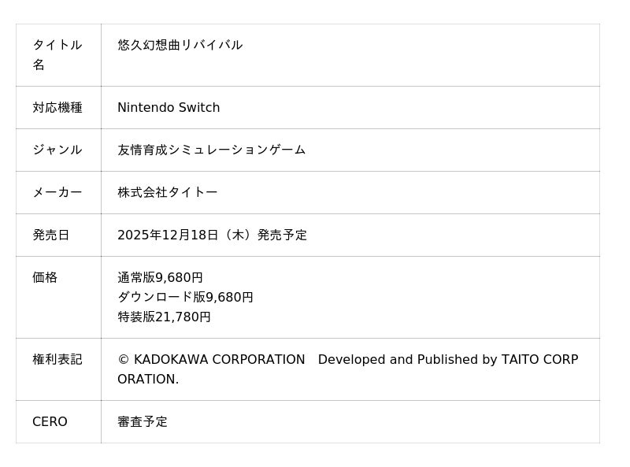
Task: Click the 権利表記 row label
Action: point(57,359)
